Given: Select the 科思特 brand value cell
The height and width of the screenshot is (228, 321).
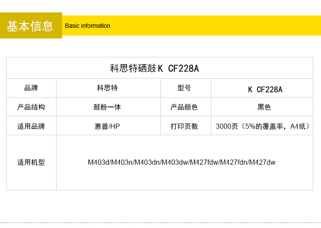Looking at the screenshot, I should coord(107,88).
